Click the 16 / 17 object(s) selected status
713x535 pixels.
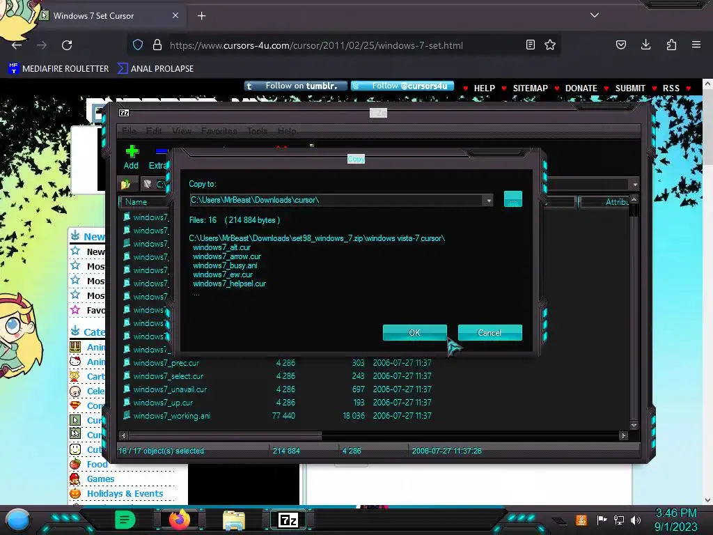(161, 451)
